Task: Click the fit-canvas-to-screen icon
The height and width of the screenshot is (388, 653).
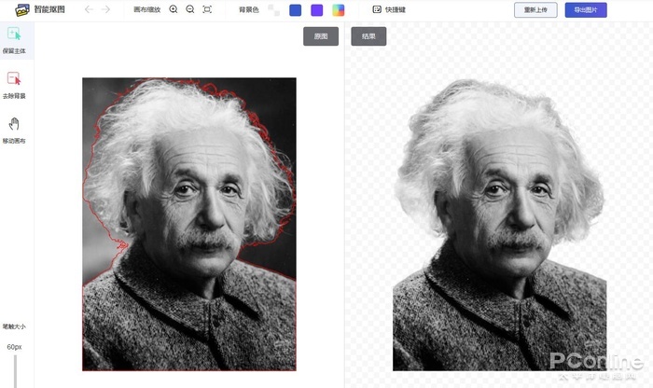Action: point(207,10)
